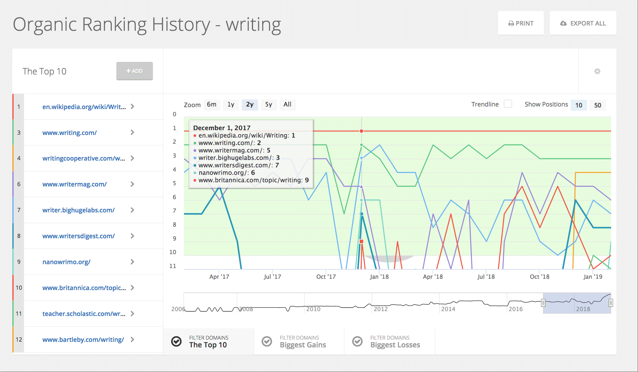Screen dimensions: 638x372
Task: Open www.writermag.com/ link
Action: pyautogui.click(x=75, y=184)
